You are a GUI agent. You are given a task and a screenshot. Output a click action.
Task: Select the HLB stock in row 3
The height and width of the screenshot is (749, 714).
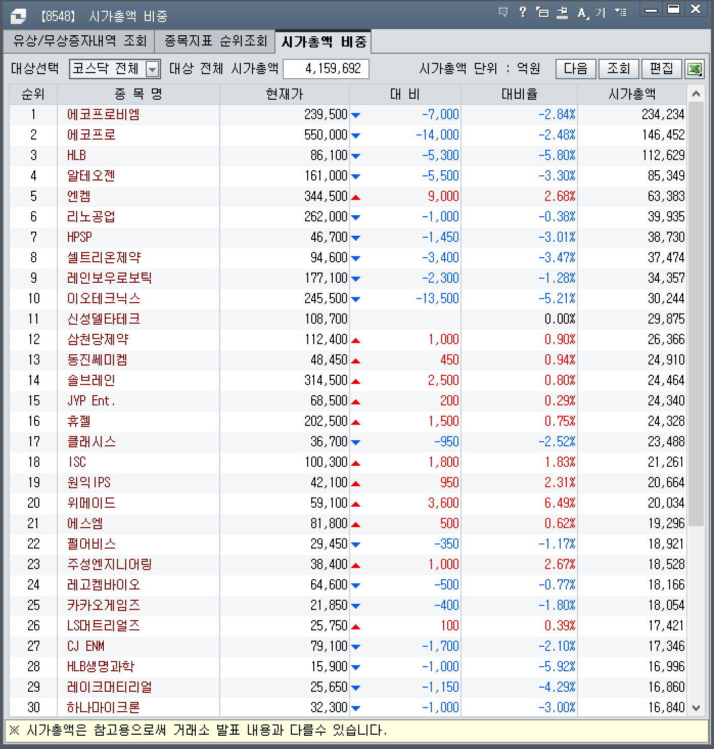coord(77,155)
